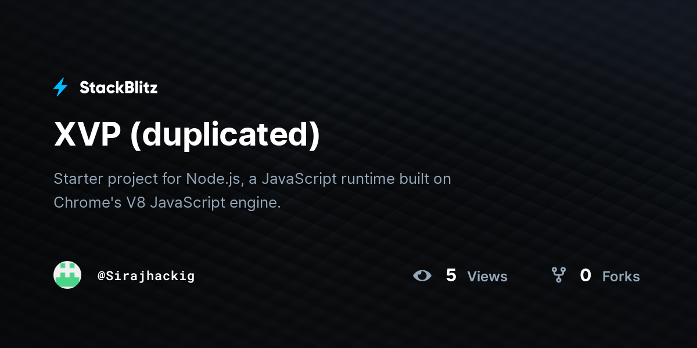697x348 pixels.
Task: Click the view count number 5
Action: [x=451, y=275]
